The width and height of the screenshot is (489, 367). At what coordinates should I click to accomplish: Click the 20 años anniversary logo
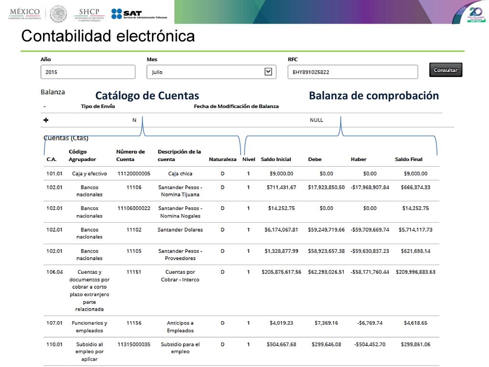coord(475,14)
